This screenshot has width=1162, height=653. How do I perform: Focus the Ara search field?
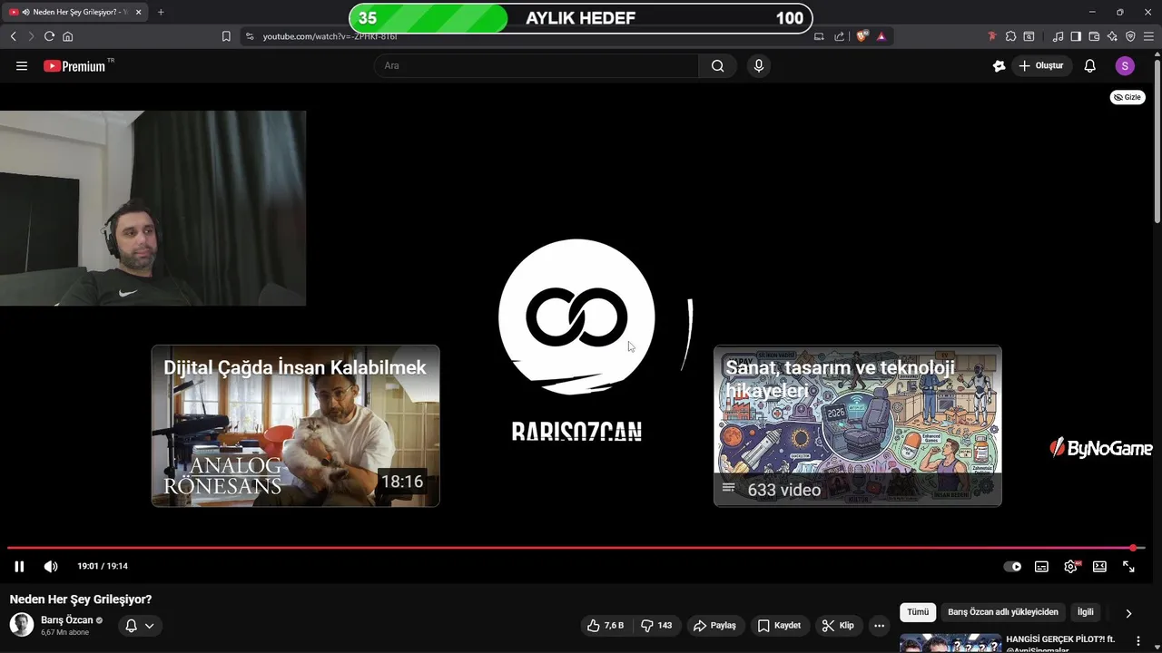tap(537, 65)
